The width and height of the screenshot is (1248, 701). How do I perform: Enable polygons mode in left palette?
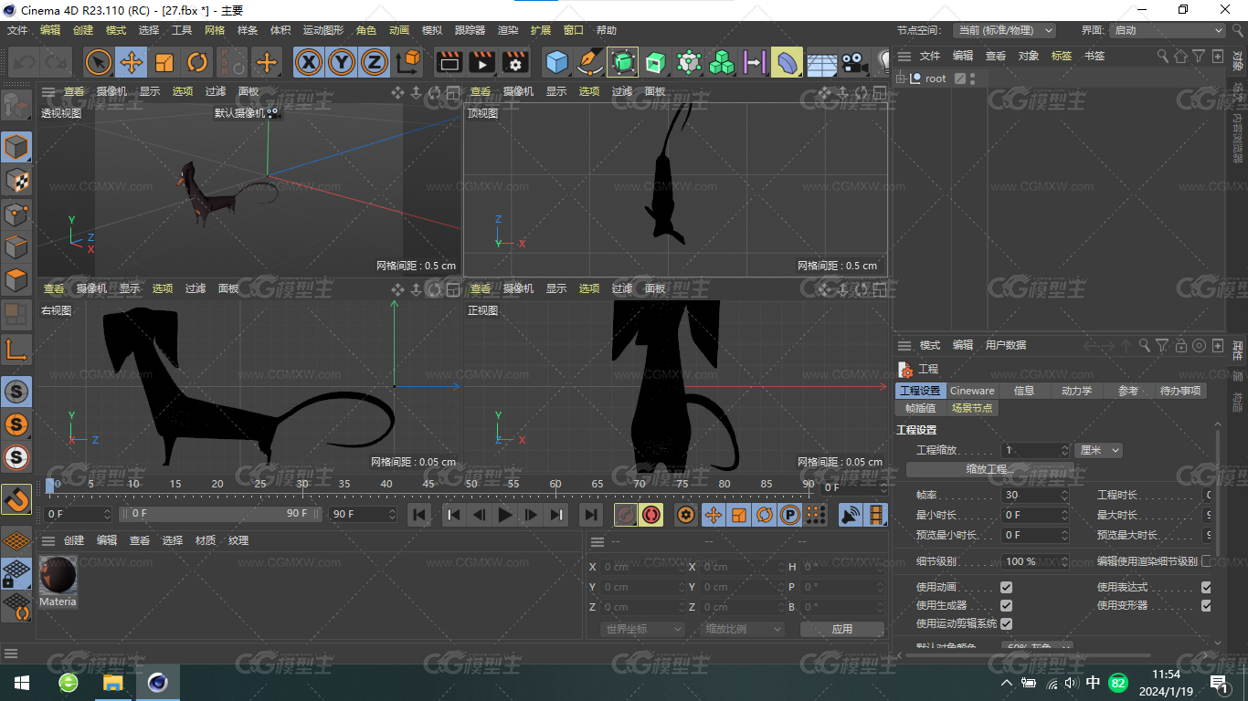(x=16, y=279)
